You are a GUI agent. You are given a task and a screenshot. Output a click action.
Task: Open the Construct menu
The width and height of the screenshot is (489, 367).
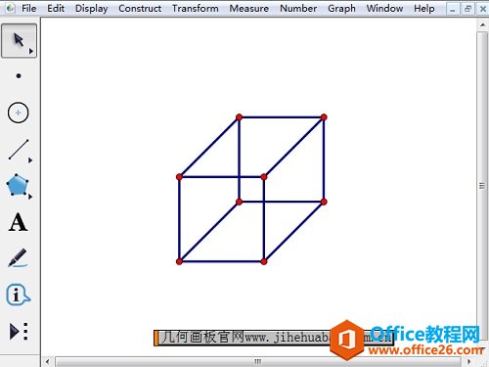140,8
